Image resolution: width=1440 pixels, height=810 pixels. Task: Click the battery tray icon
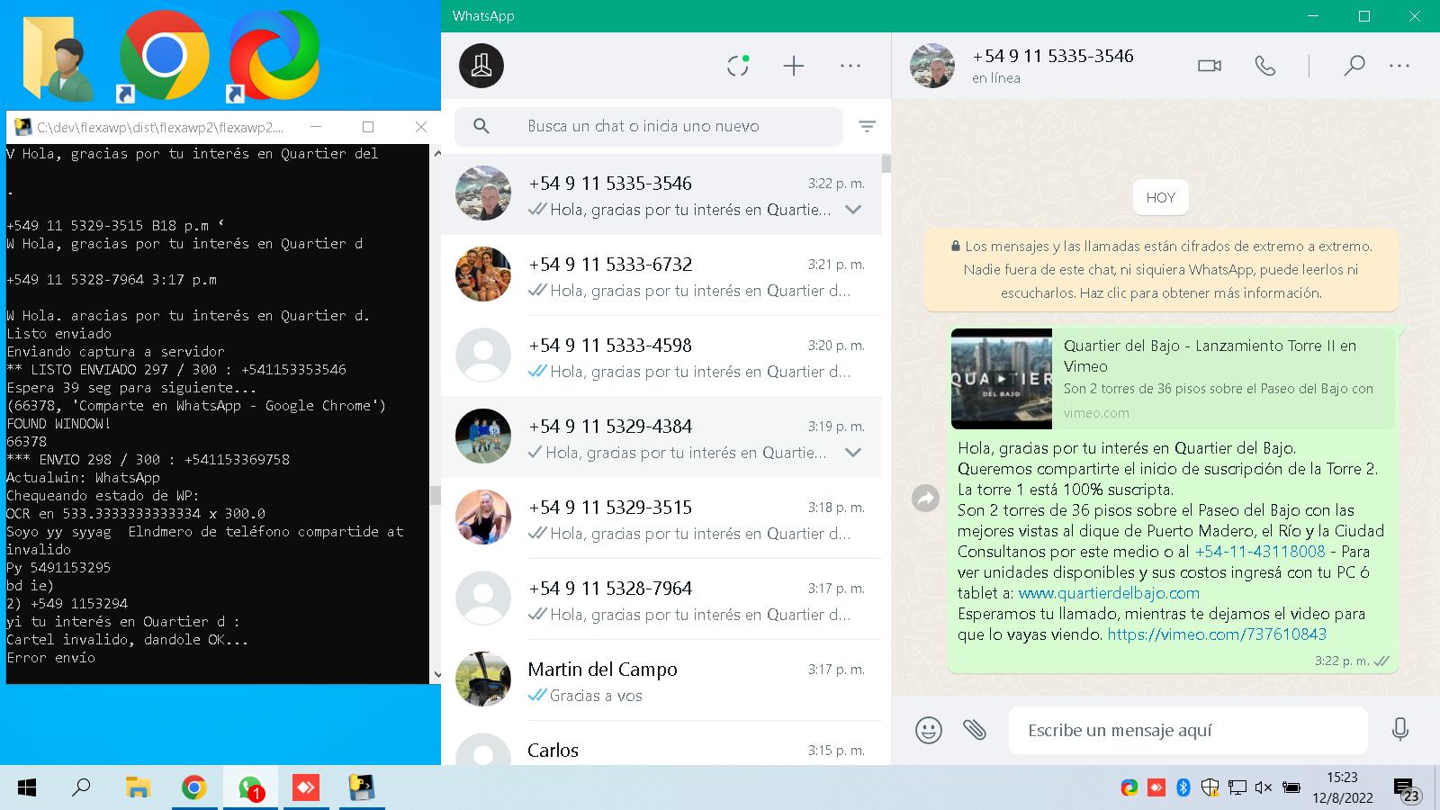pos(1291,787)
